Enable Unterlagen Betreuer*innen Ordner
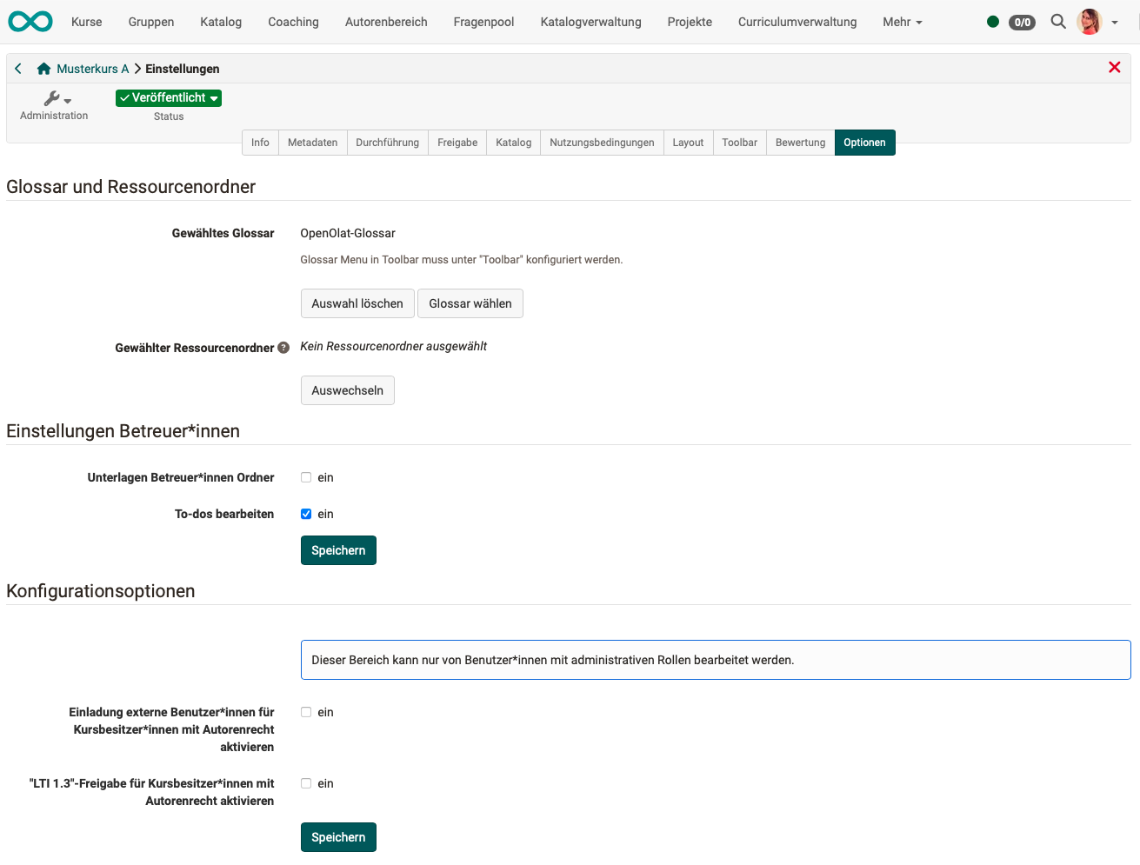The height and width of the screenshot is (865, 1140). (306, 476)
